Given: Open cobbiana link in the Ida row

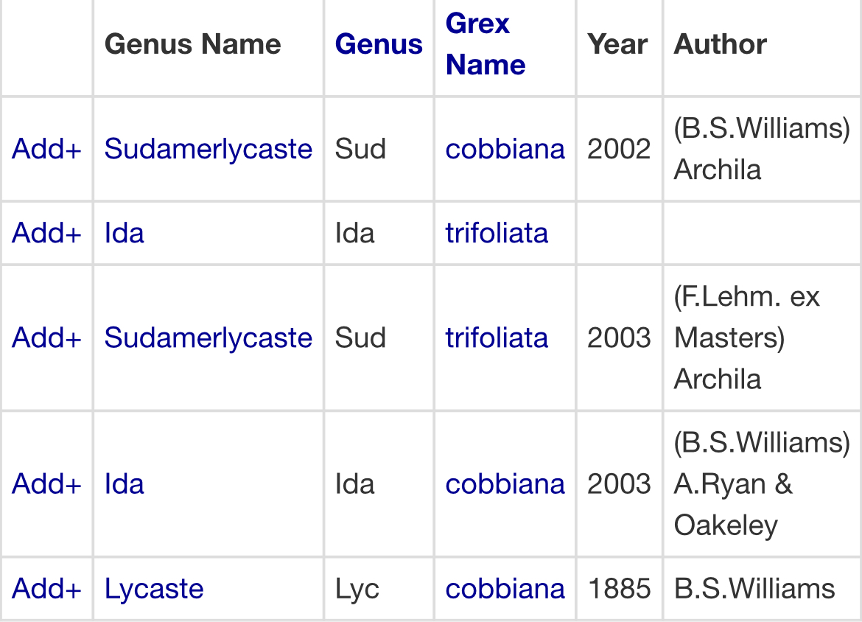Looking at the screenshot, I should pyautogui.click(x=505, y=484).
